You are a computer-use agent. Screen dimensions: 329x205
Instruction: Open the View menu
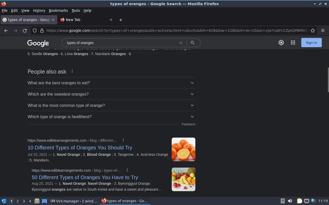[x=25, y=11]
